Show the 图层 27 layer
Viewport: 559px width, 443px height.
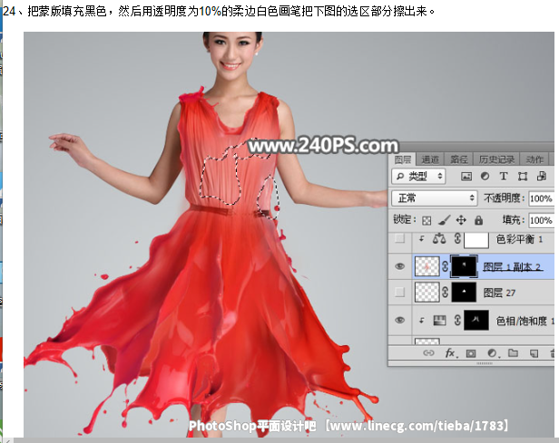pos(400,292)
